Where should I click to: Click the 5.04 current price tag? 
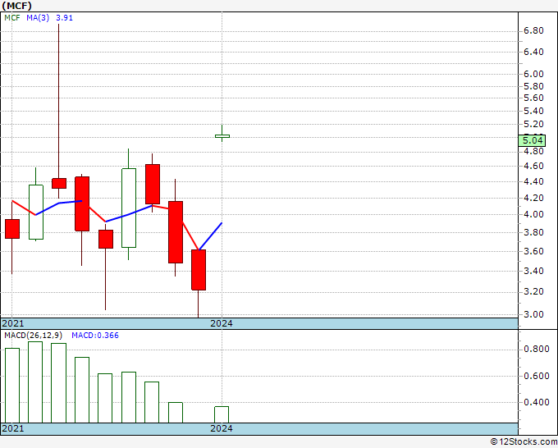pyautogui.click(x=532, y=140)
